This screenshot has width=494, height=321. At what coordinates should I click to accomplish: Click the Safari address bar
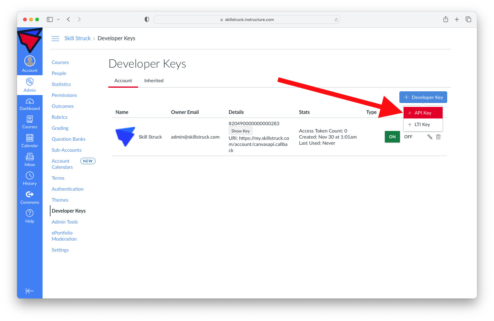pos(247,19)
